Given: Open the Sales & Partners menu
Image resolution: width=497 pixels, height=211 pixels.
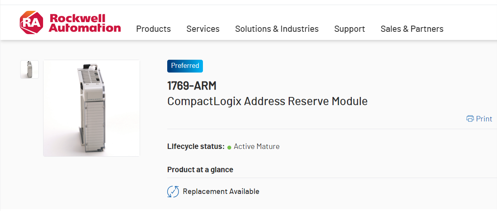Looking at the screenshot, I should 412,29.
